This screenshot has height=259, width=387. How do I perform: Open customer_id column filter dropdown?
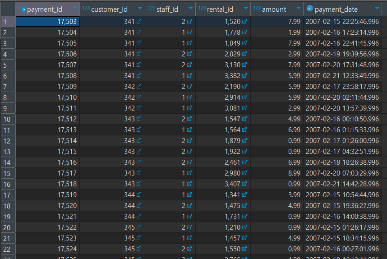(x=140, y=8)
